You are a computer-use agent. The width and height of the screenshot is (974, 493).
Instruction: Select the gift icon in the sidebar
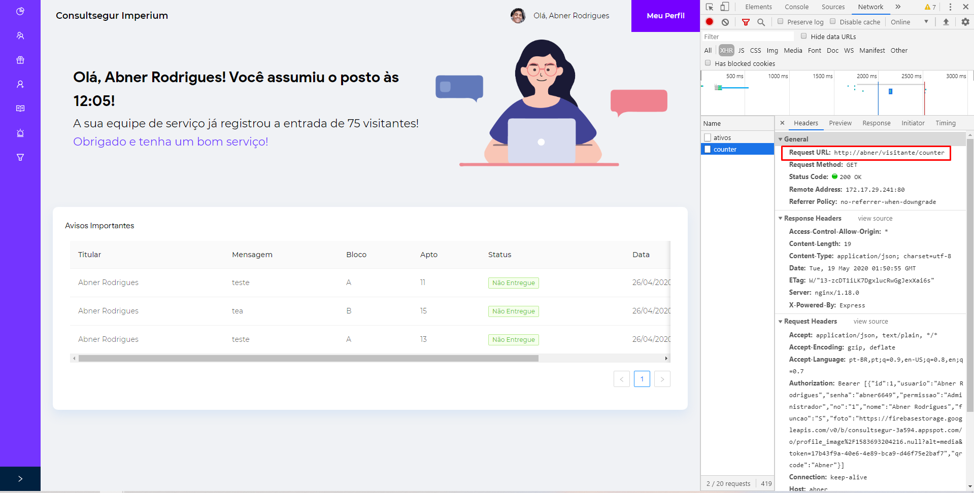(20, 60)
